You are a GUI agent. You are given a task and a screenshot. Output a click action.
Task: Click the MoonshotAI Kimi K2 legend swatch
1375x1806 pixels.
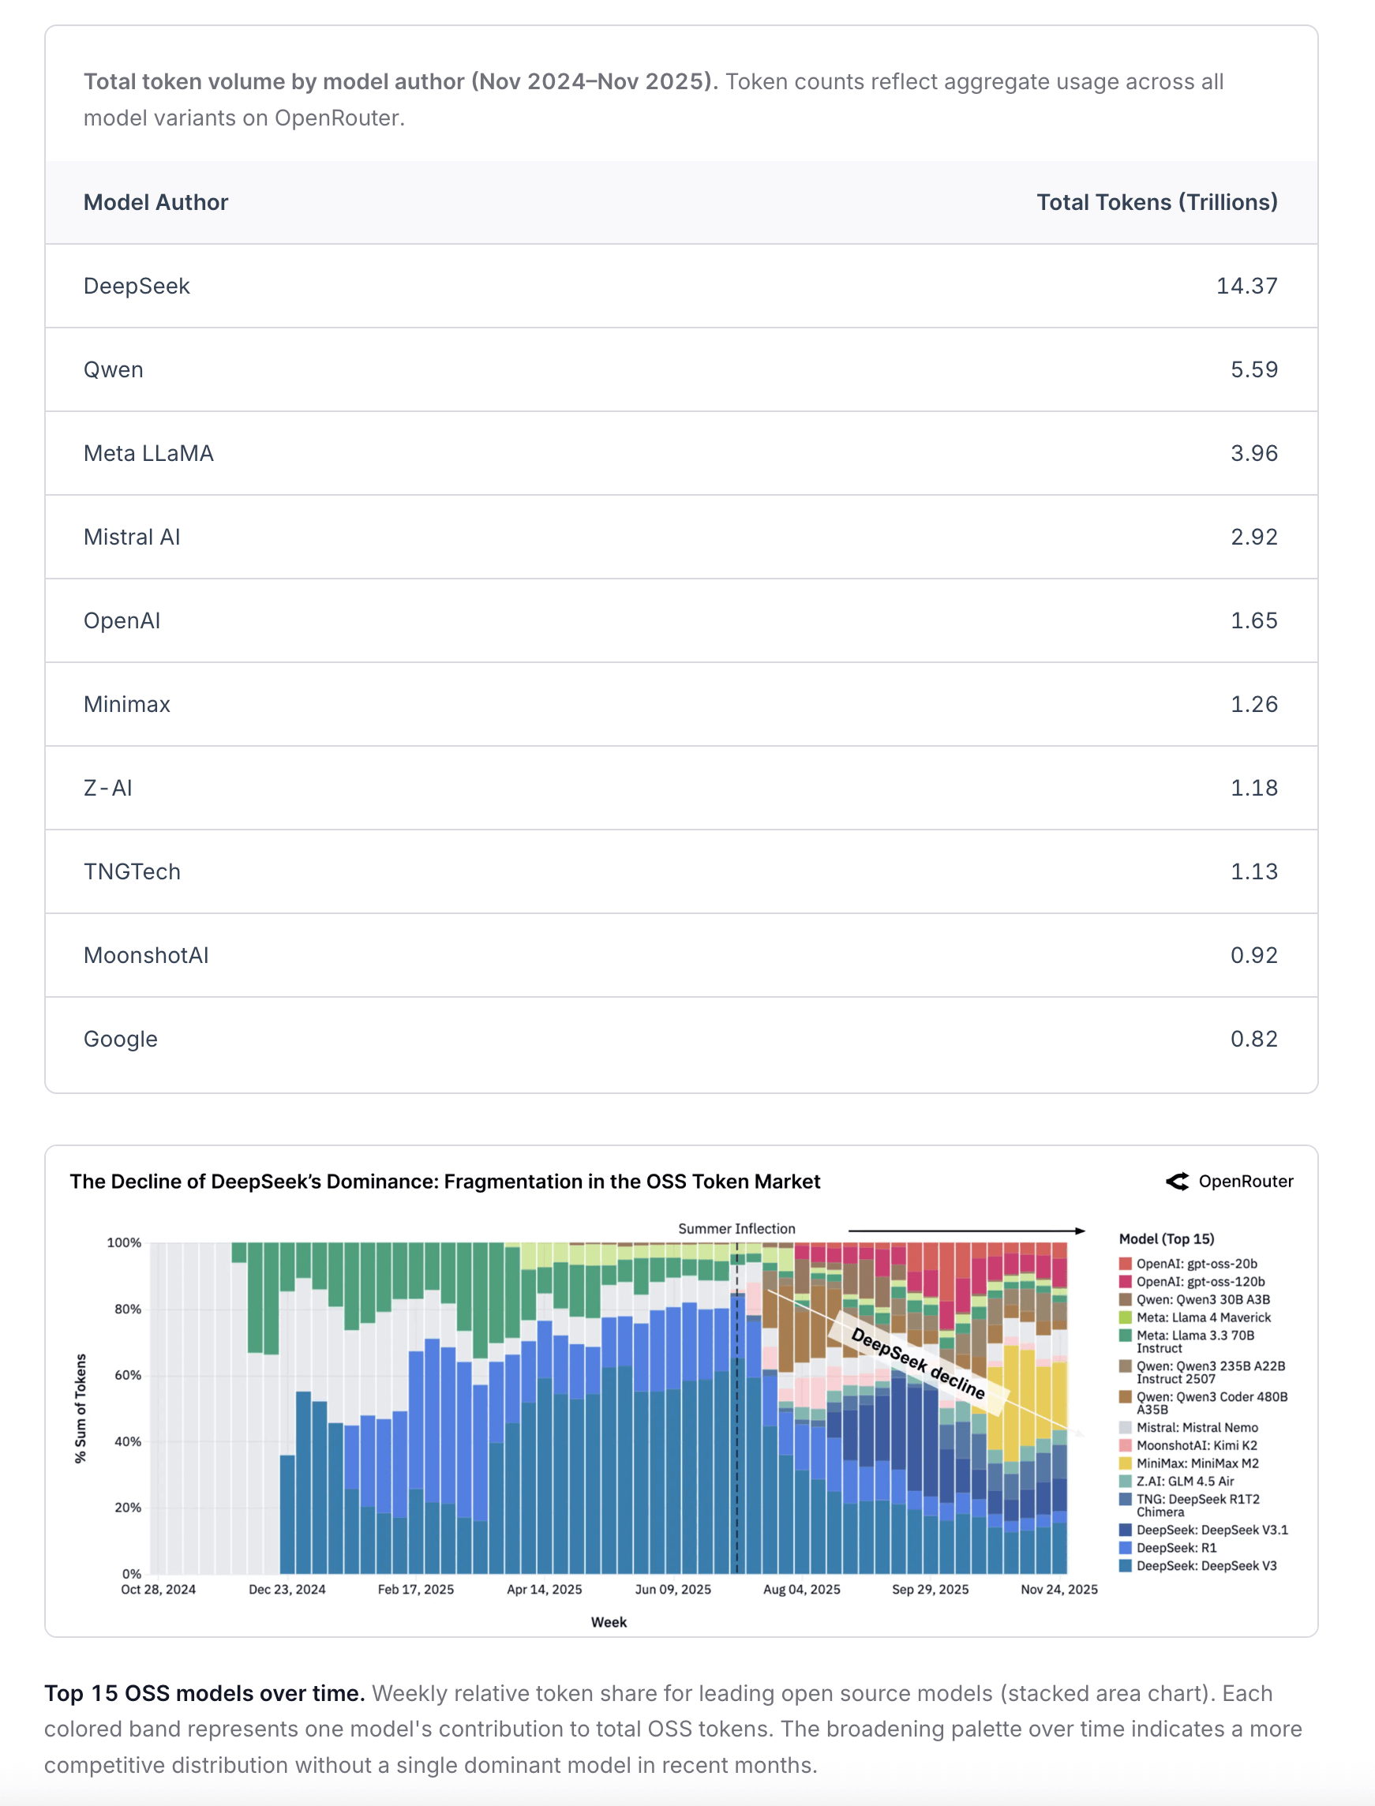point(1126,1445)
